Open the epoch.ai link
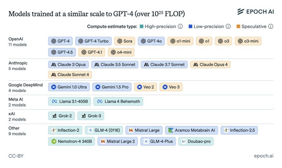The image size is (282, 168). click(264, 156)
